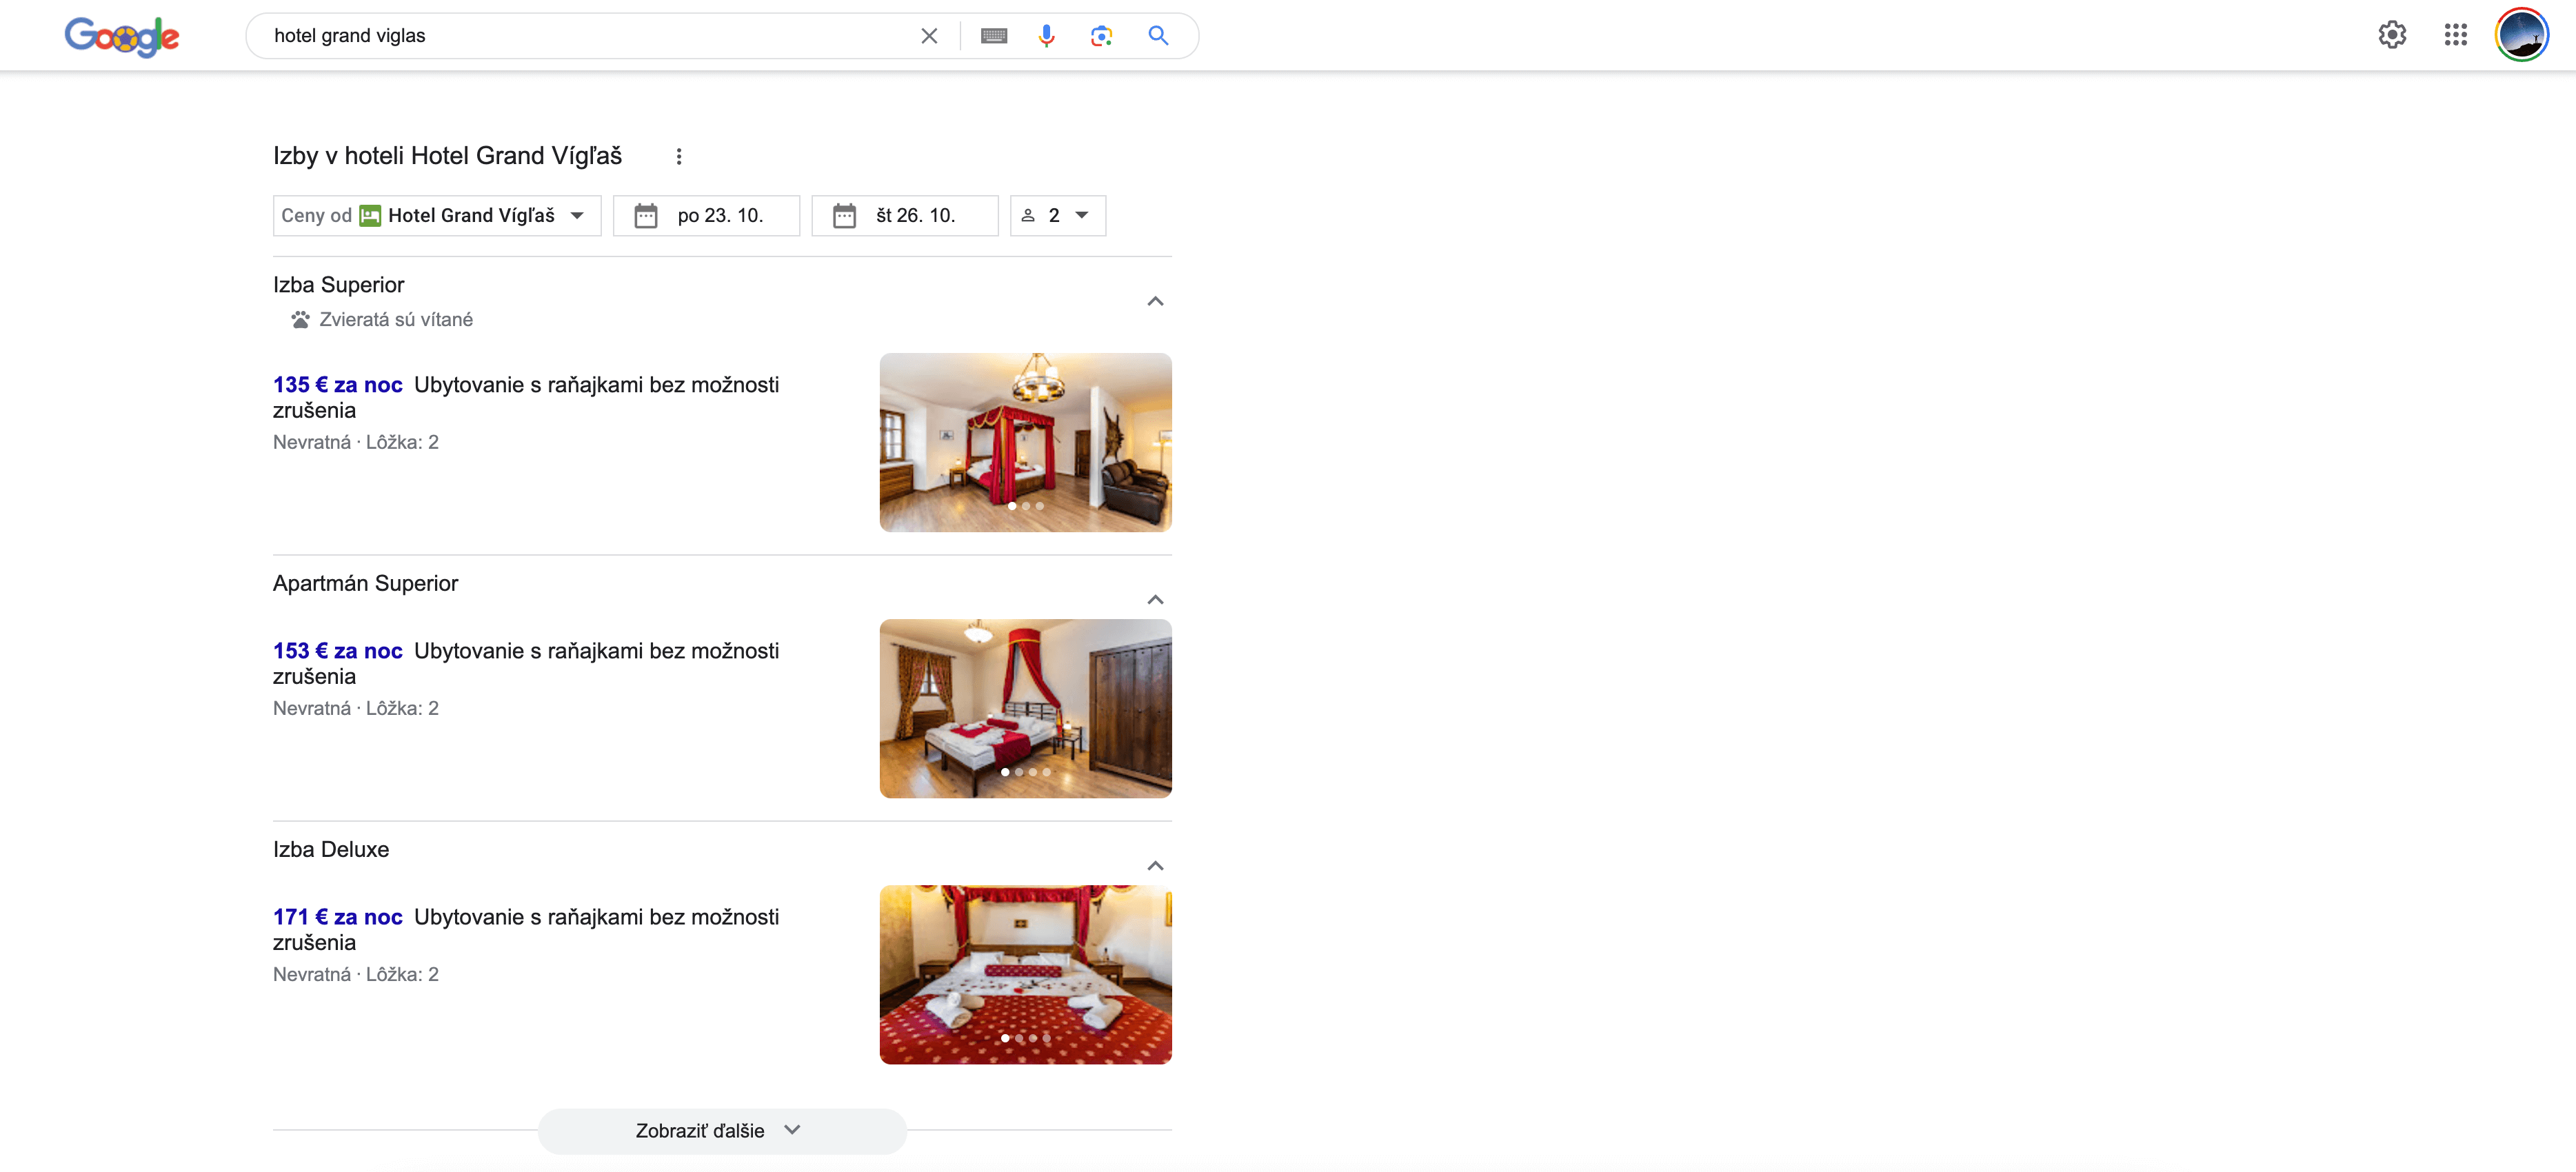Pick check-out date št 26. 10.
The image size is (2576, 1172).
pos(905,216)
